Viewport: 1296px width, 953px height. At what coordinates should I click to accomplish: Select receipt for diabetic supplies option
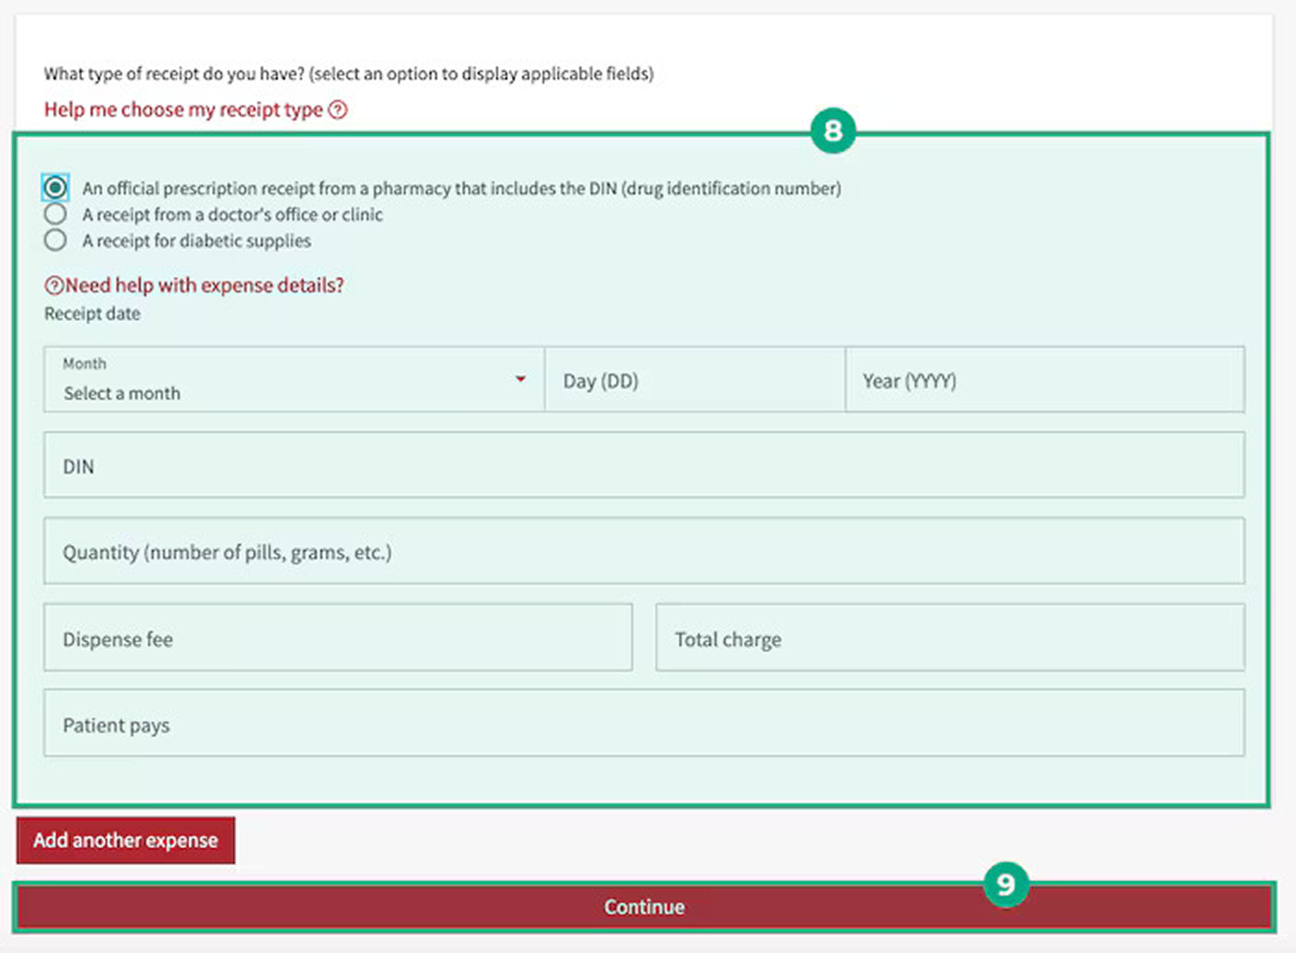pos(56,241)
